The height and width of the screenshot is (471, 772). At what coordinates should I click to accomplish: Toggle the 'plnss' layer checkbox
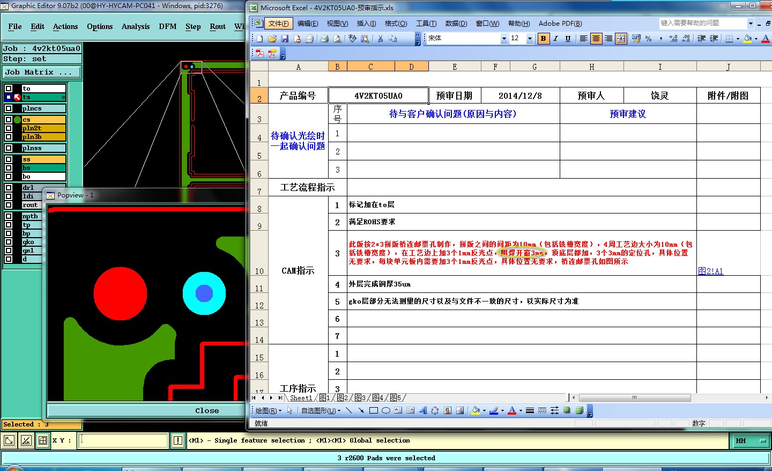tap(9, 148)
